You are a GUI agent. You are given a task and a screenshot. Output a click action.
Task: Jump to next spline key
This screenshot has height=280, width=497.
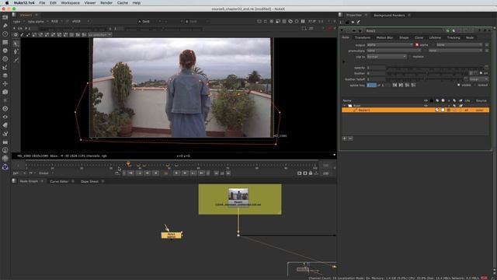(401, 85)
